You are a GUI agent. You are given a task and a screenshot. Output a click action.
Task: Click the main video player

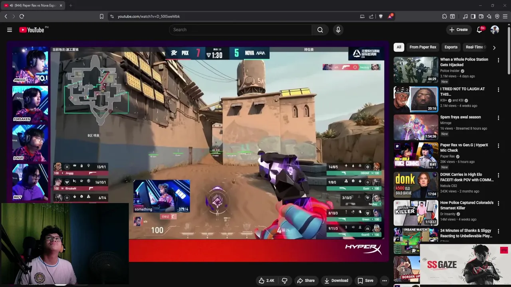pos(198,151)
